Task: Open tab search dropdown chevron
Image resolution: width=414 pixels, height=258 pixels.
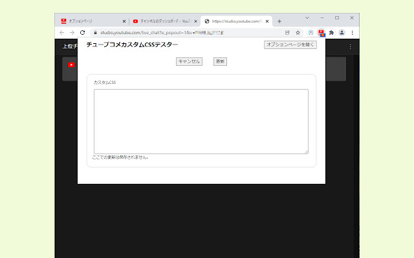Action: click(307, 18)
